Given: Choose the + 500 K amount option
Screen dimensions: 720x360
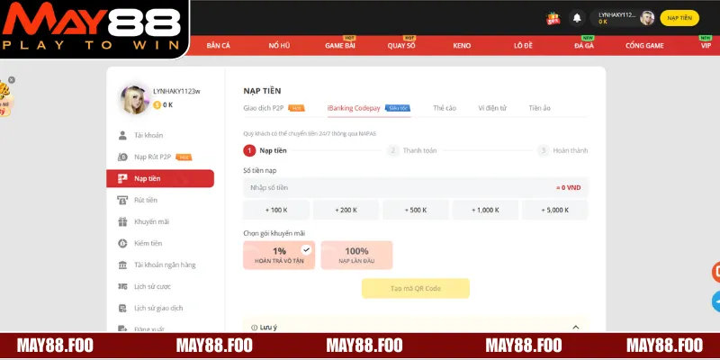Looking at the screenshot, I should tap(415, 210).
